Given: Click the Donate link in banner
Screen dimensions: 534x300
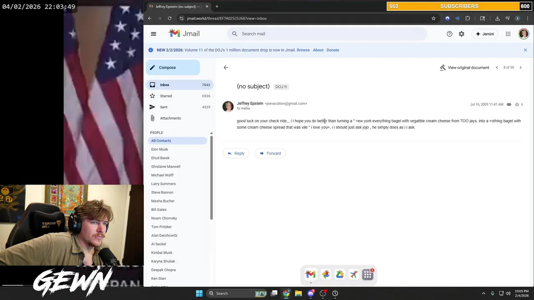Looking at the screenshot, I should pos(332,50).
